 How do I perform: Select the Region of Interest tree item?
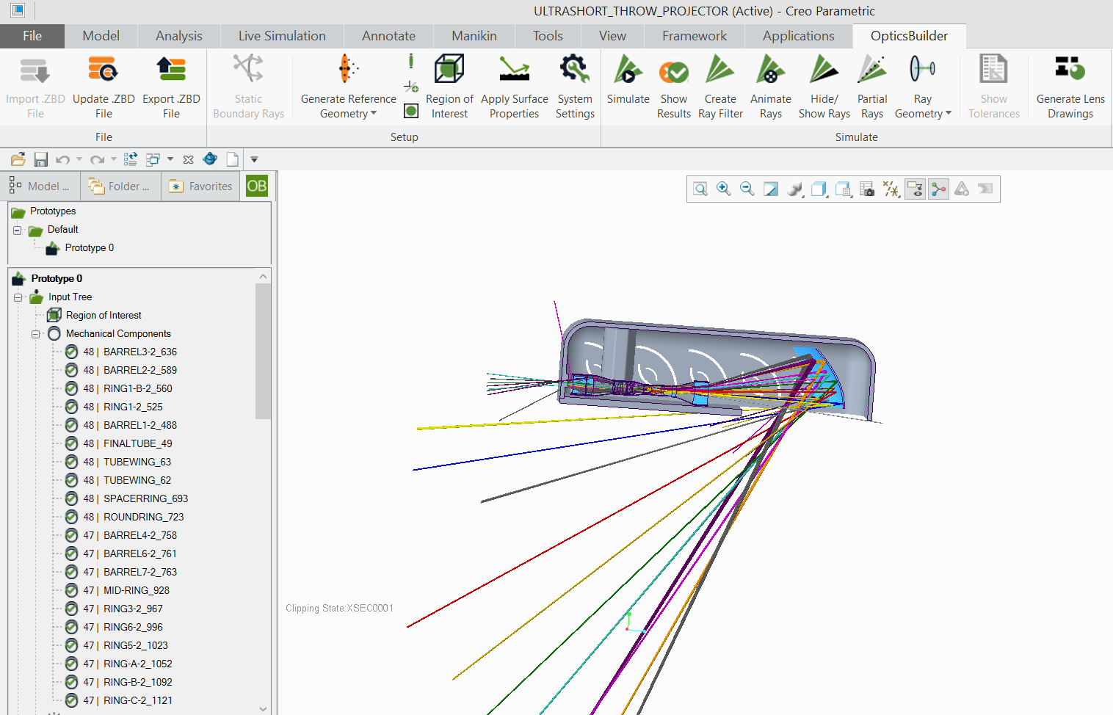pyautogui.click(x=104, y=316)
